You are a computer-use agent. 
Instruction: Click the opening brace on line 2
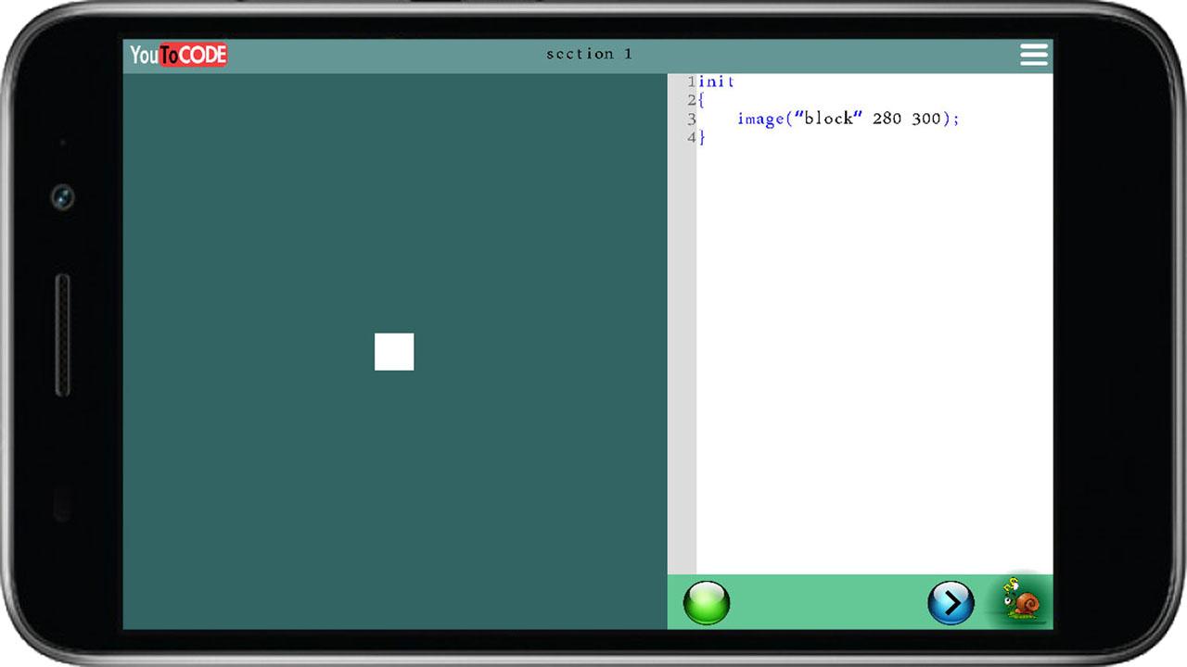point(702,101)
